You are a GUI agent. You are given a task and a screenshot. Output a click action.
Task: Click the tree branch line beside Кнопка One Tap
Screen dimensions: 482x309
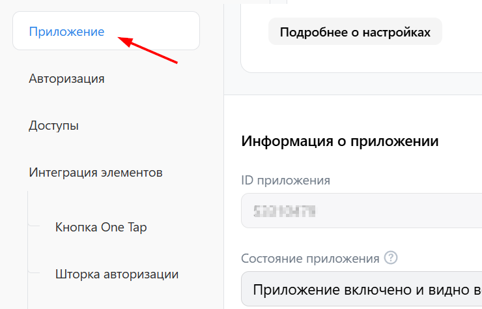point(35,227)
